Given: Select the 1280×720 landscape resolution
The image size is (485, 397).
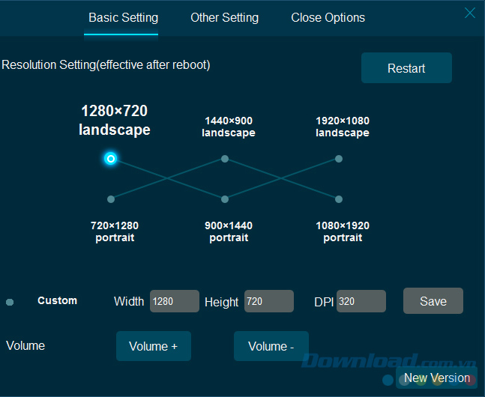Looking at the screenshot, I should click(x=111, y=158).
